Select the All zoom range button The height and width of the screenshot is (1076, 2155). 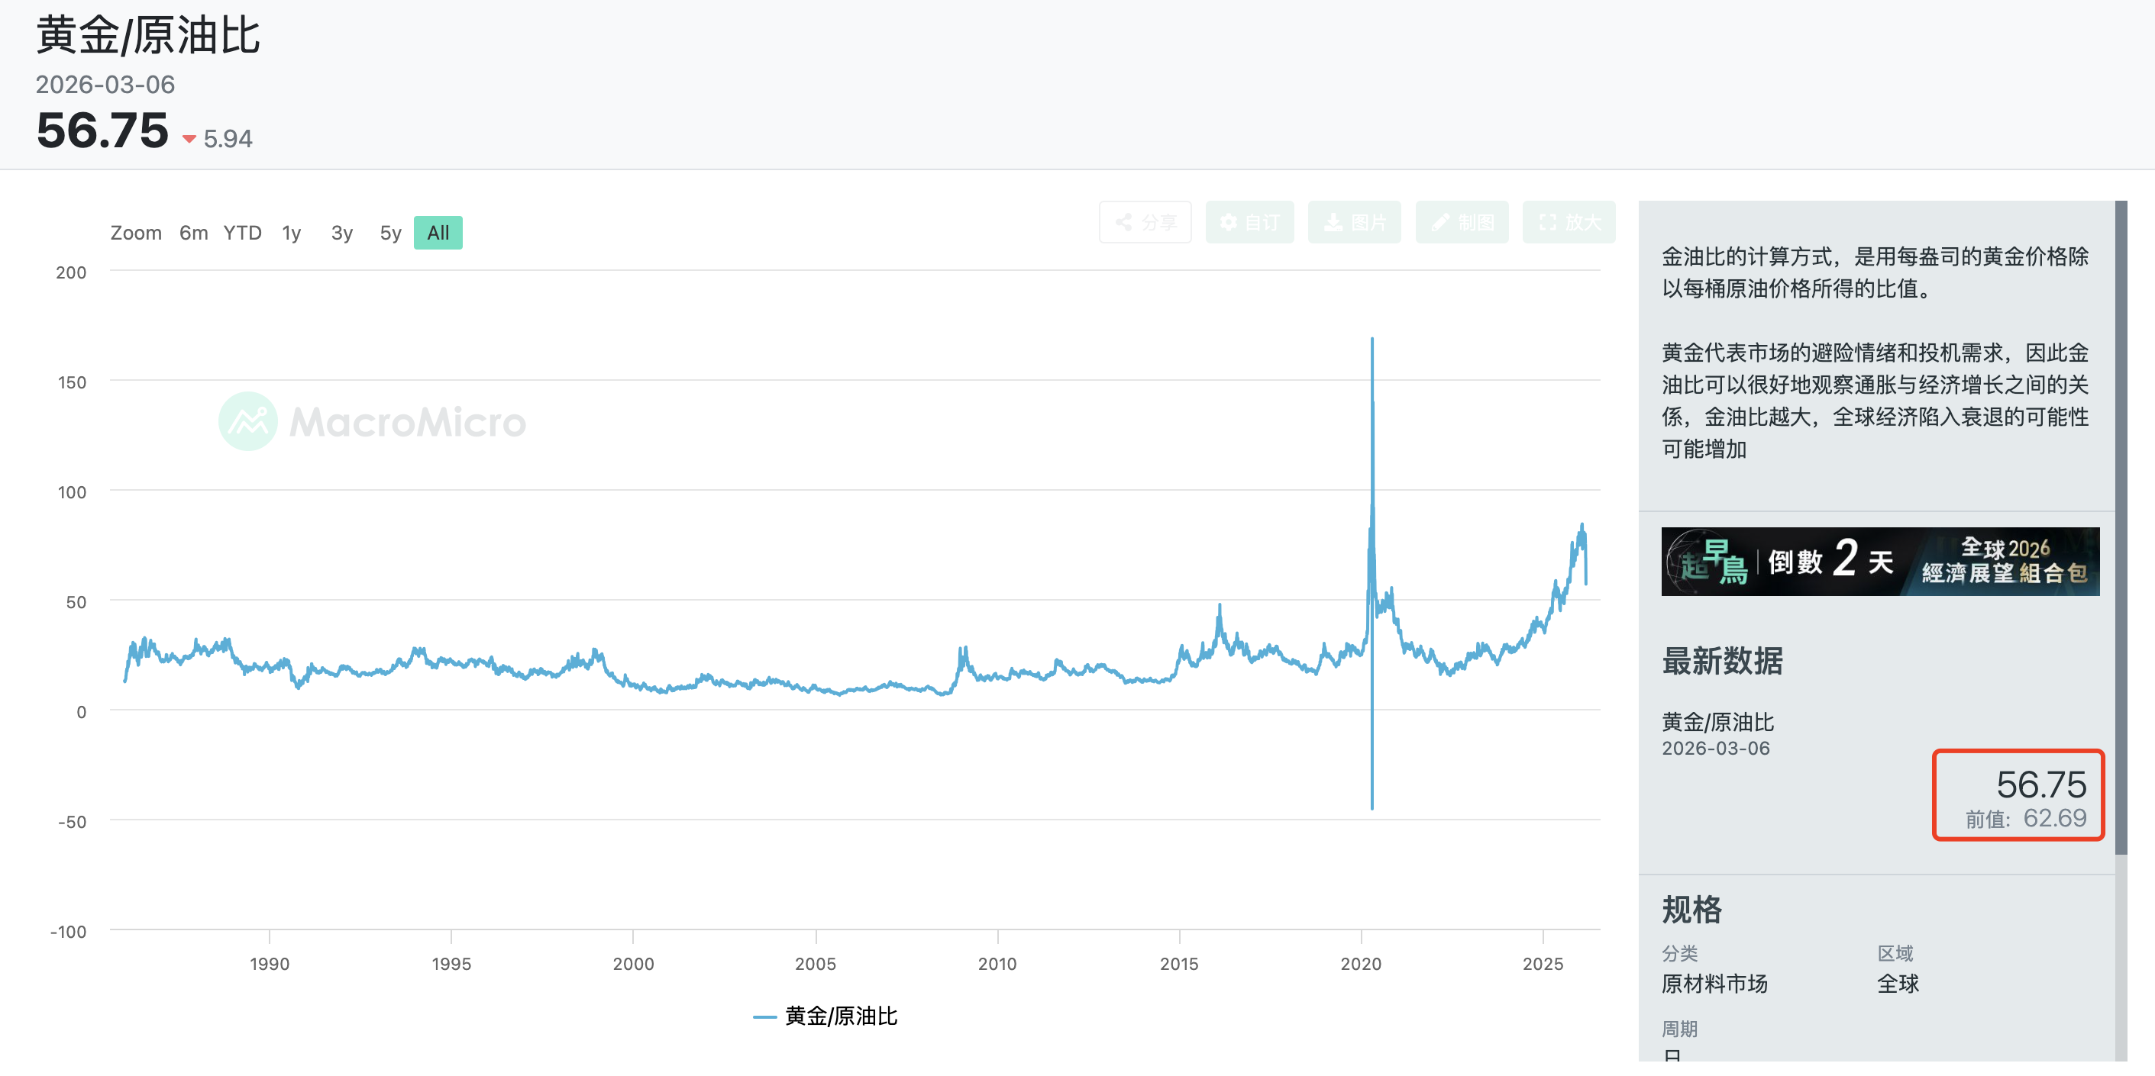point(438,234)
